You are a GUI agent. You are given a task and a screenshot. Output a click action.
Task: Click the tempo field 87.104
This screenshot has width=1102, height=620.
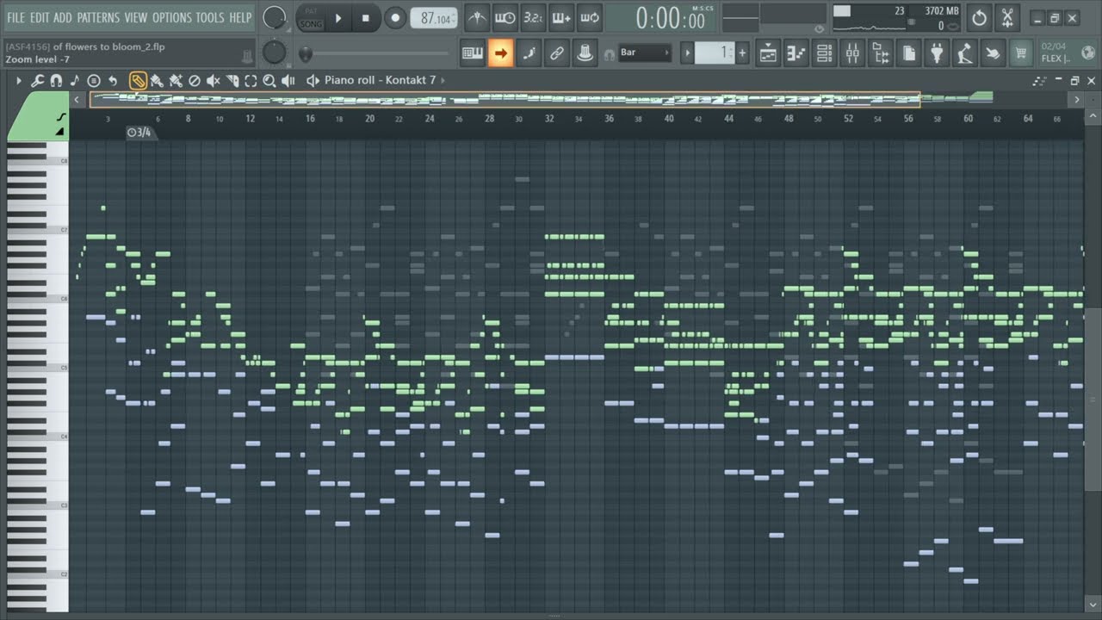435,18
